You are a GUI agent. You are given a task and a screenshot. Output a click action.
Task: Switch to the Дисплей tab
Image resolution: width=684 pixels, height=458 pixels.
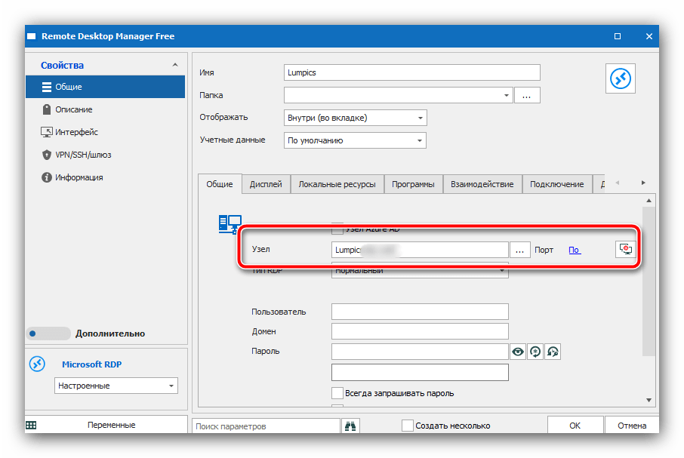(266, 184)
